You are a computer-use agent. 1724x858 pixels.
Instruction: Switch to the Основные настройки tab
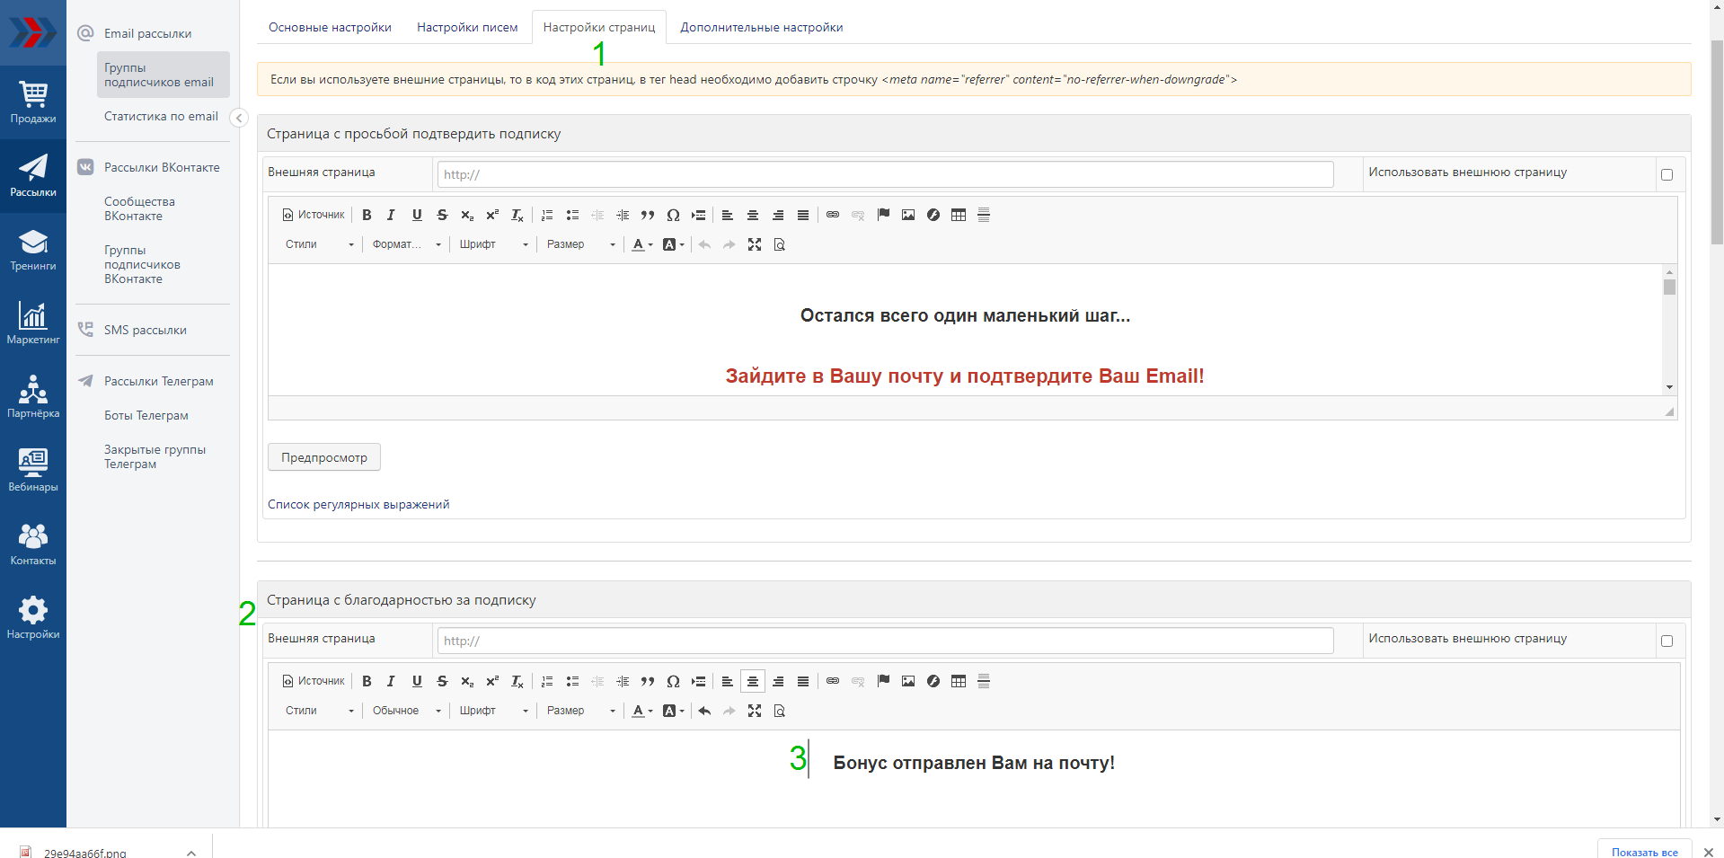[x=330, y=28]
